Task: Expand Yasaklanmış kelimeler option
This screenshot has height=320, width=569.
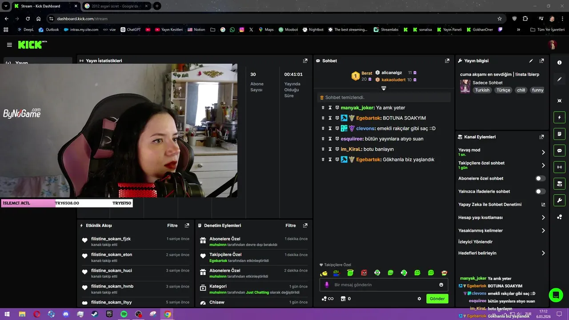Action: tap(543, 231)
